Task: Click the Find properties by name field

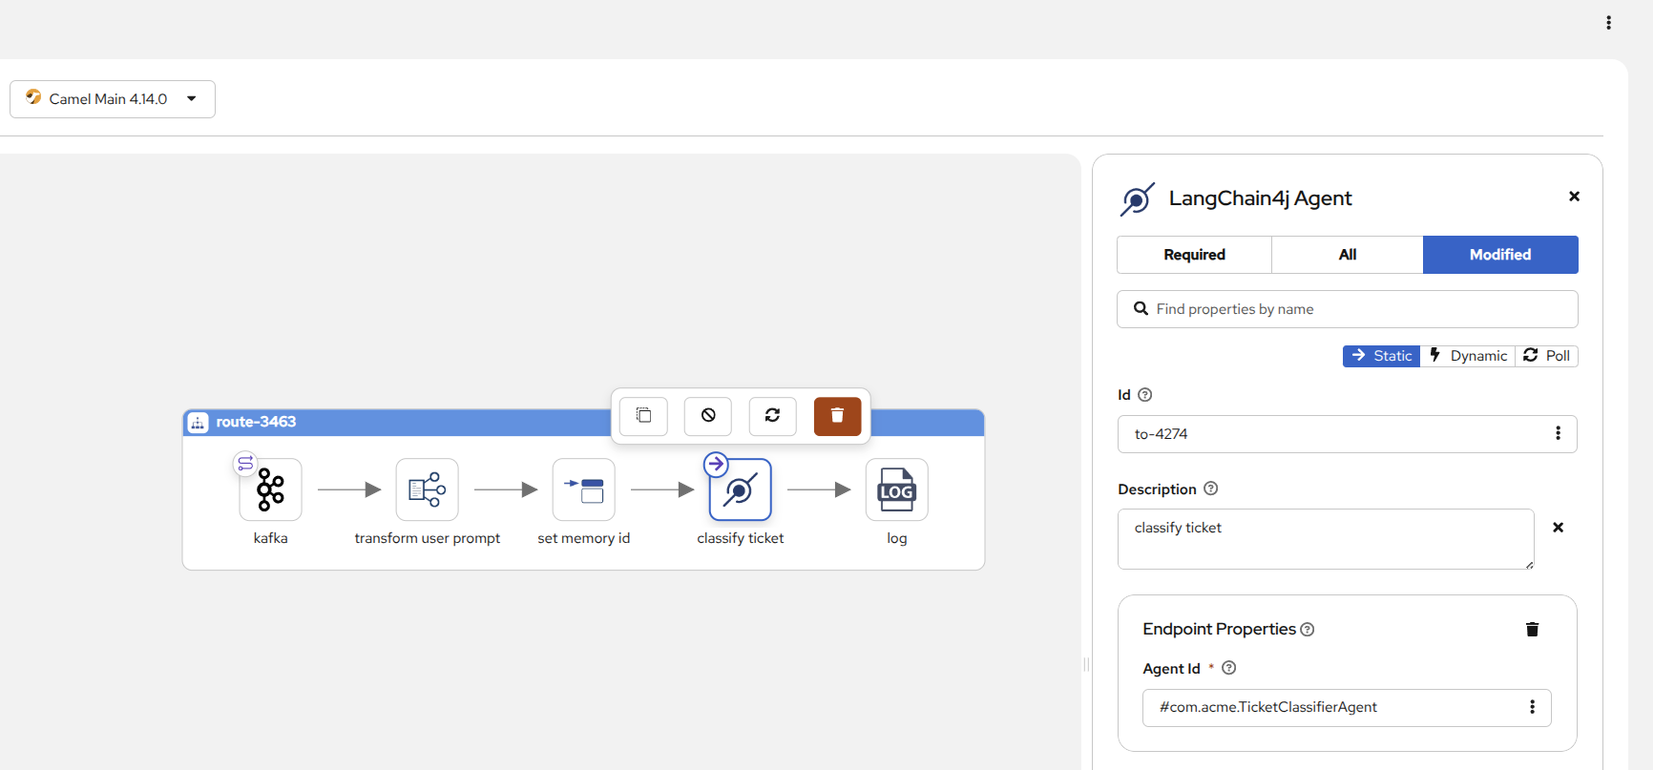Action: point(1347,309)
